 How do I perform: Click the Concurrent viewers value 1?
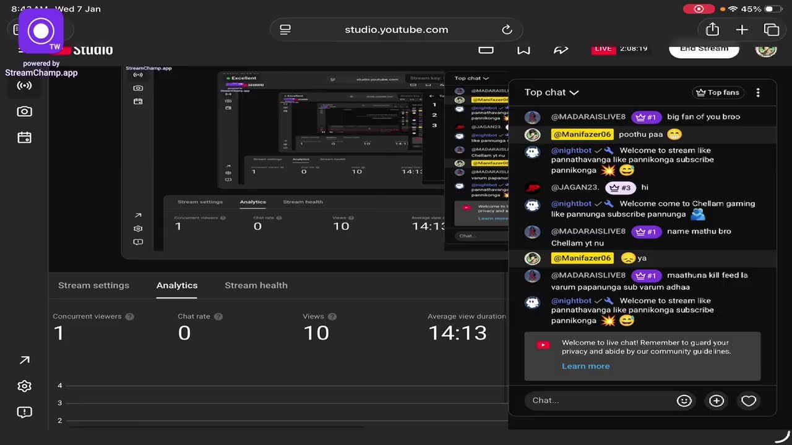pos(59,333)
